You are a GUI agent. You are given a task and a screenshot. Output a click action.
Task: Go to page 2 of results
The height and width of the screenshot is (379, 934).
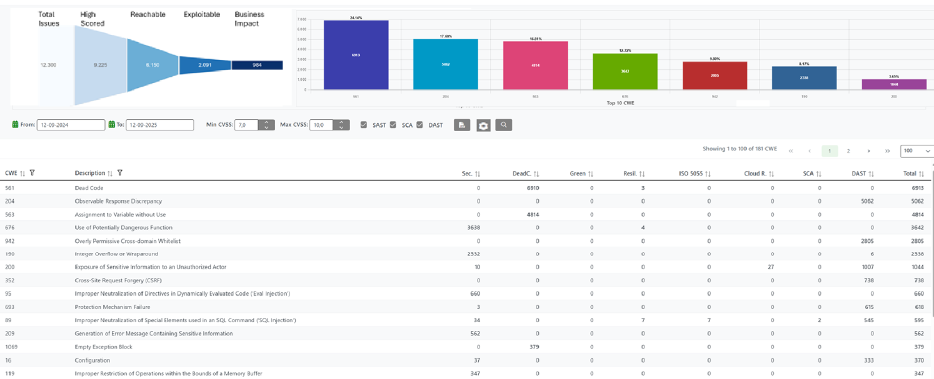[848, 151]
